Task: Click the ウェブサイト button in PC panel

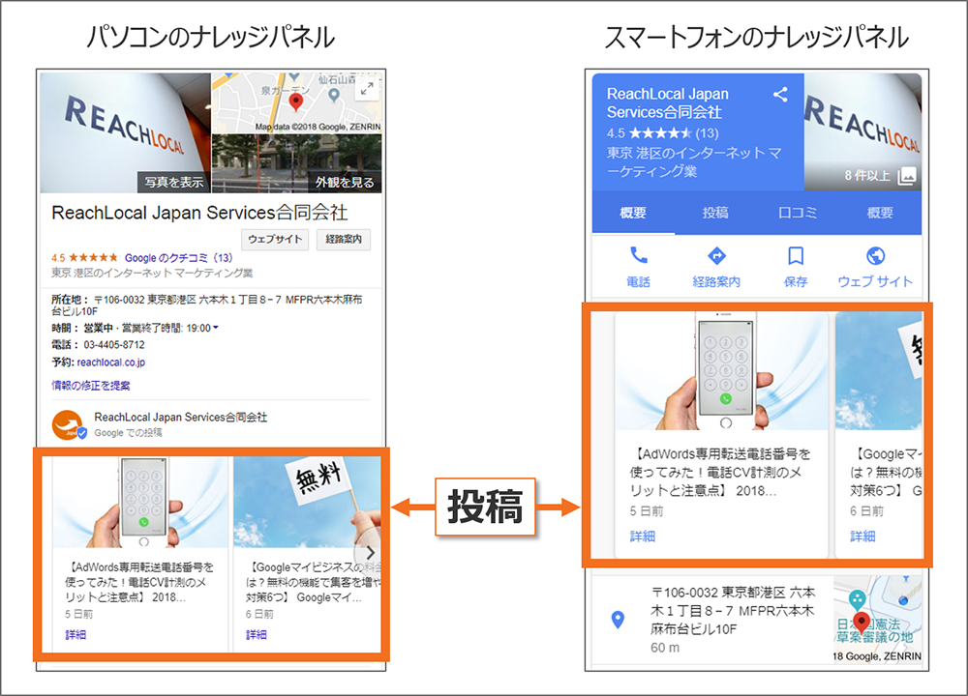Action: pos(275,239)
